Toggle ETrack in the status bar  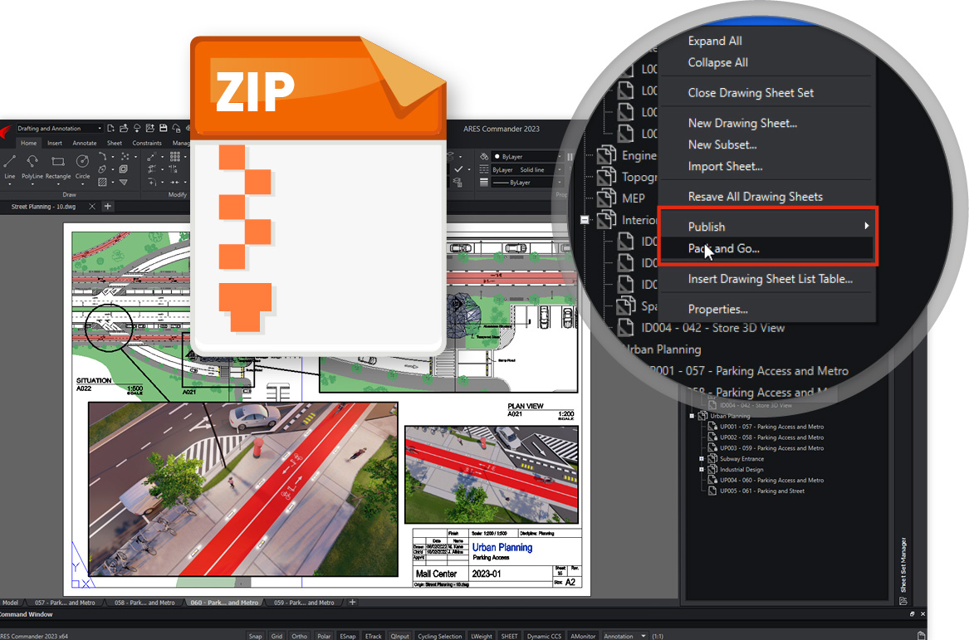[374, 636]
